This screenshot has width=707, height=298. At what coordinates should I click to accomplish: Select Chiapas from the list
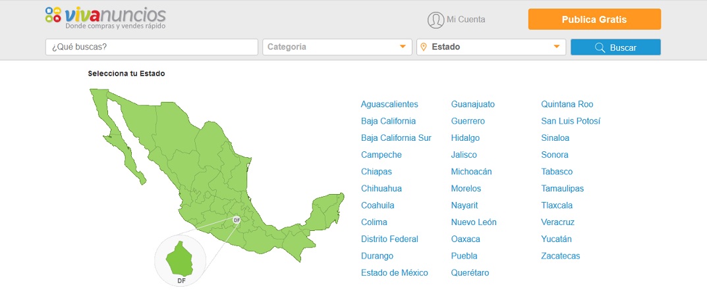(x=376, y=172)
